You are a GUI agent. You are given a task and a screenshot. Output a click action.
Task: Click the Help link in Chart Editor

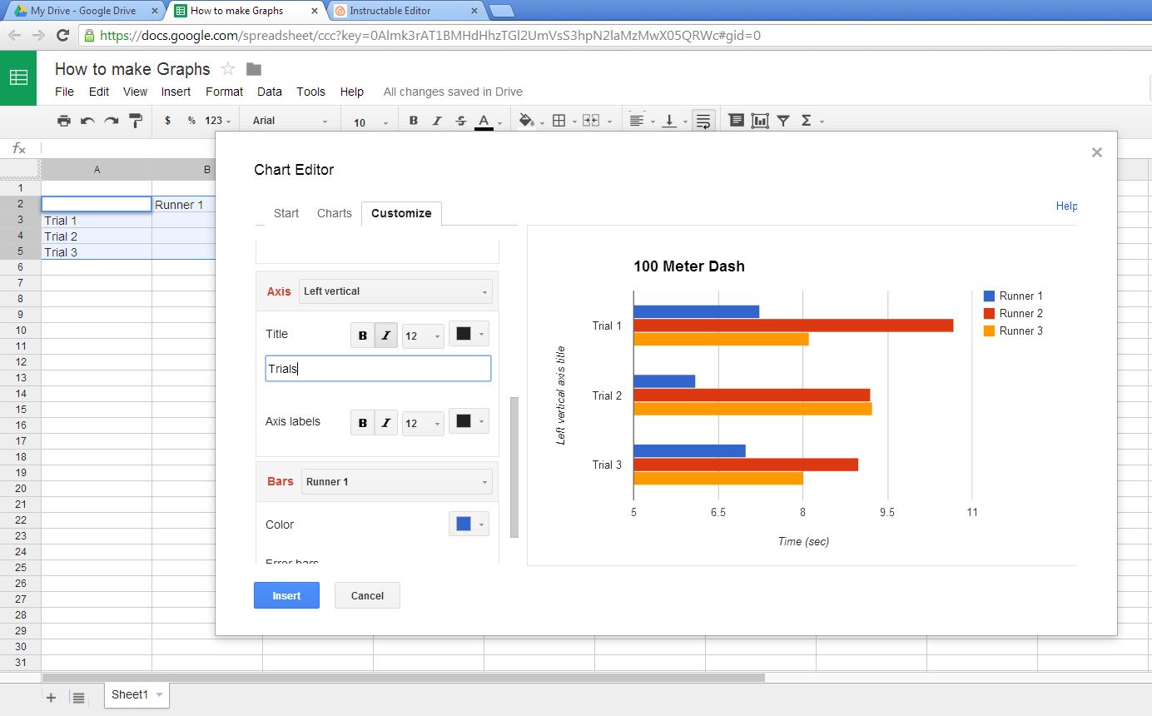[1066, 206]
